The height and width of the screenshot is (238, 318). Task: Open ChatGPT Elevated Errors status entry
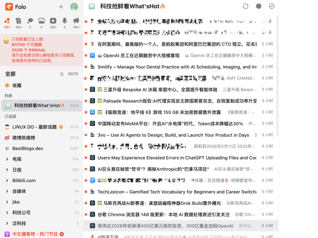[x=180, y=157]
